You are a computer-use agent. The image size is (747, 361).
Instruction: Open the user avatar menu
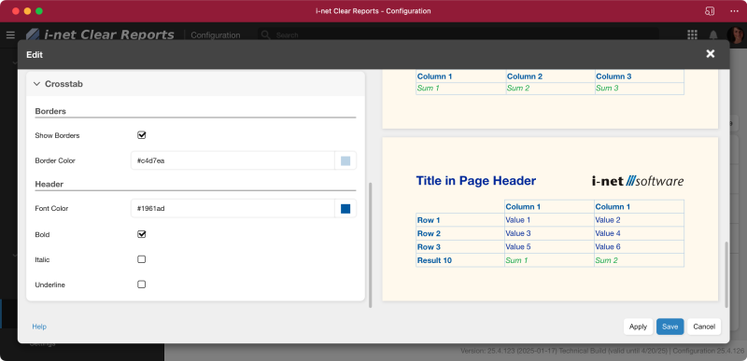(x=737, y=35)
